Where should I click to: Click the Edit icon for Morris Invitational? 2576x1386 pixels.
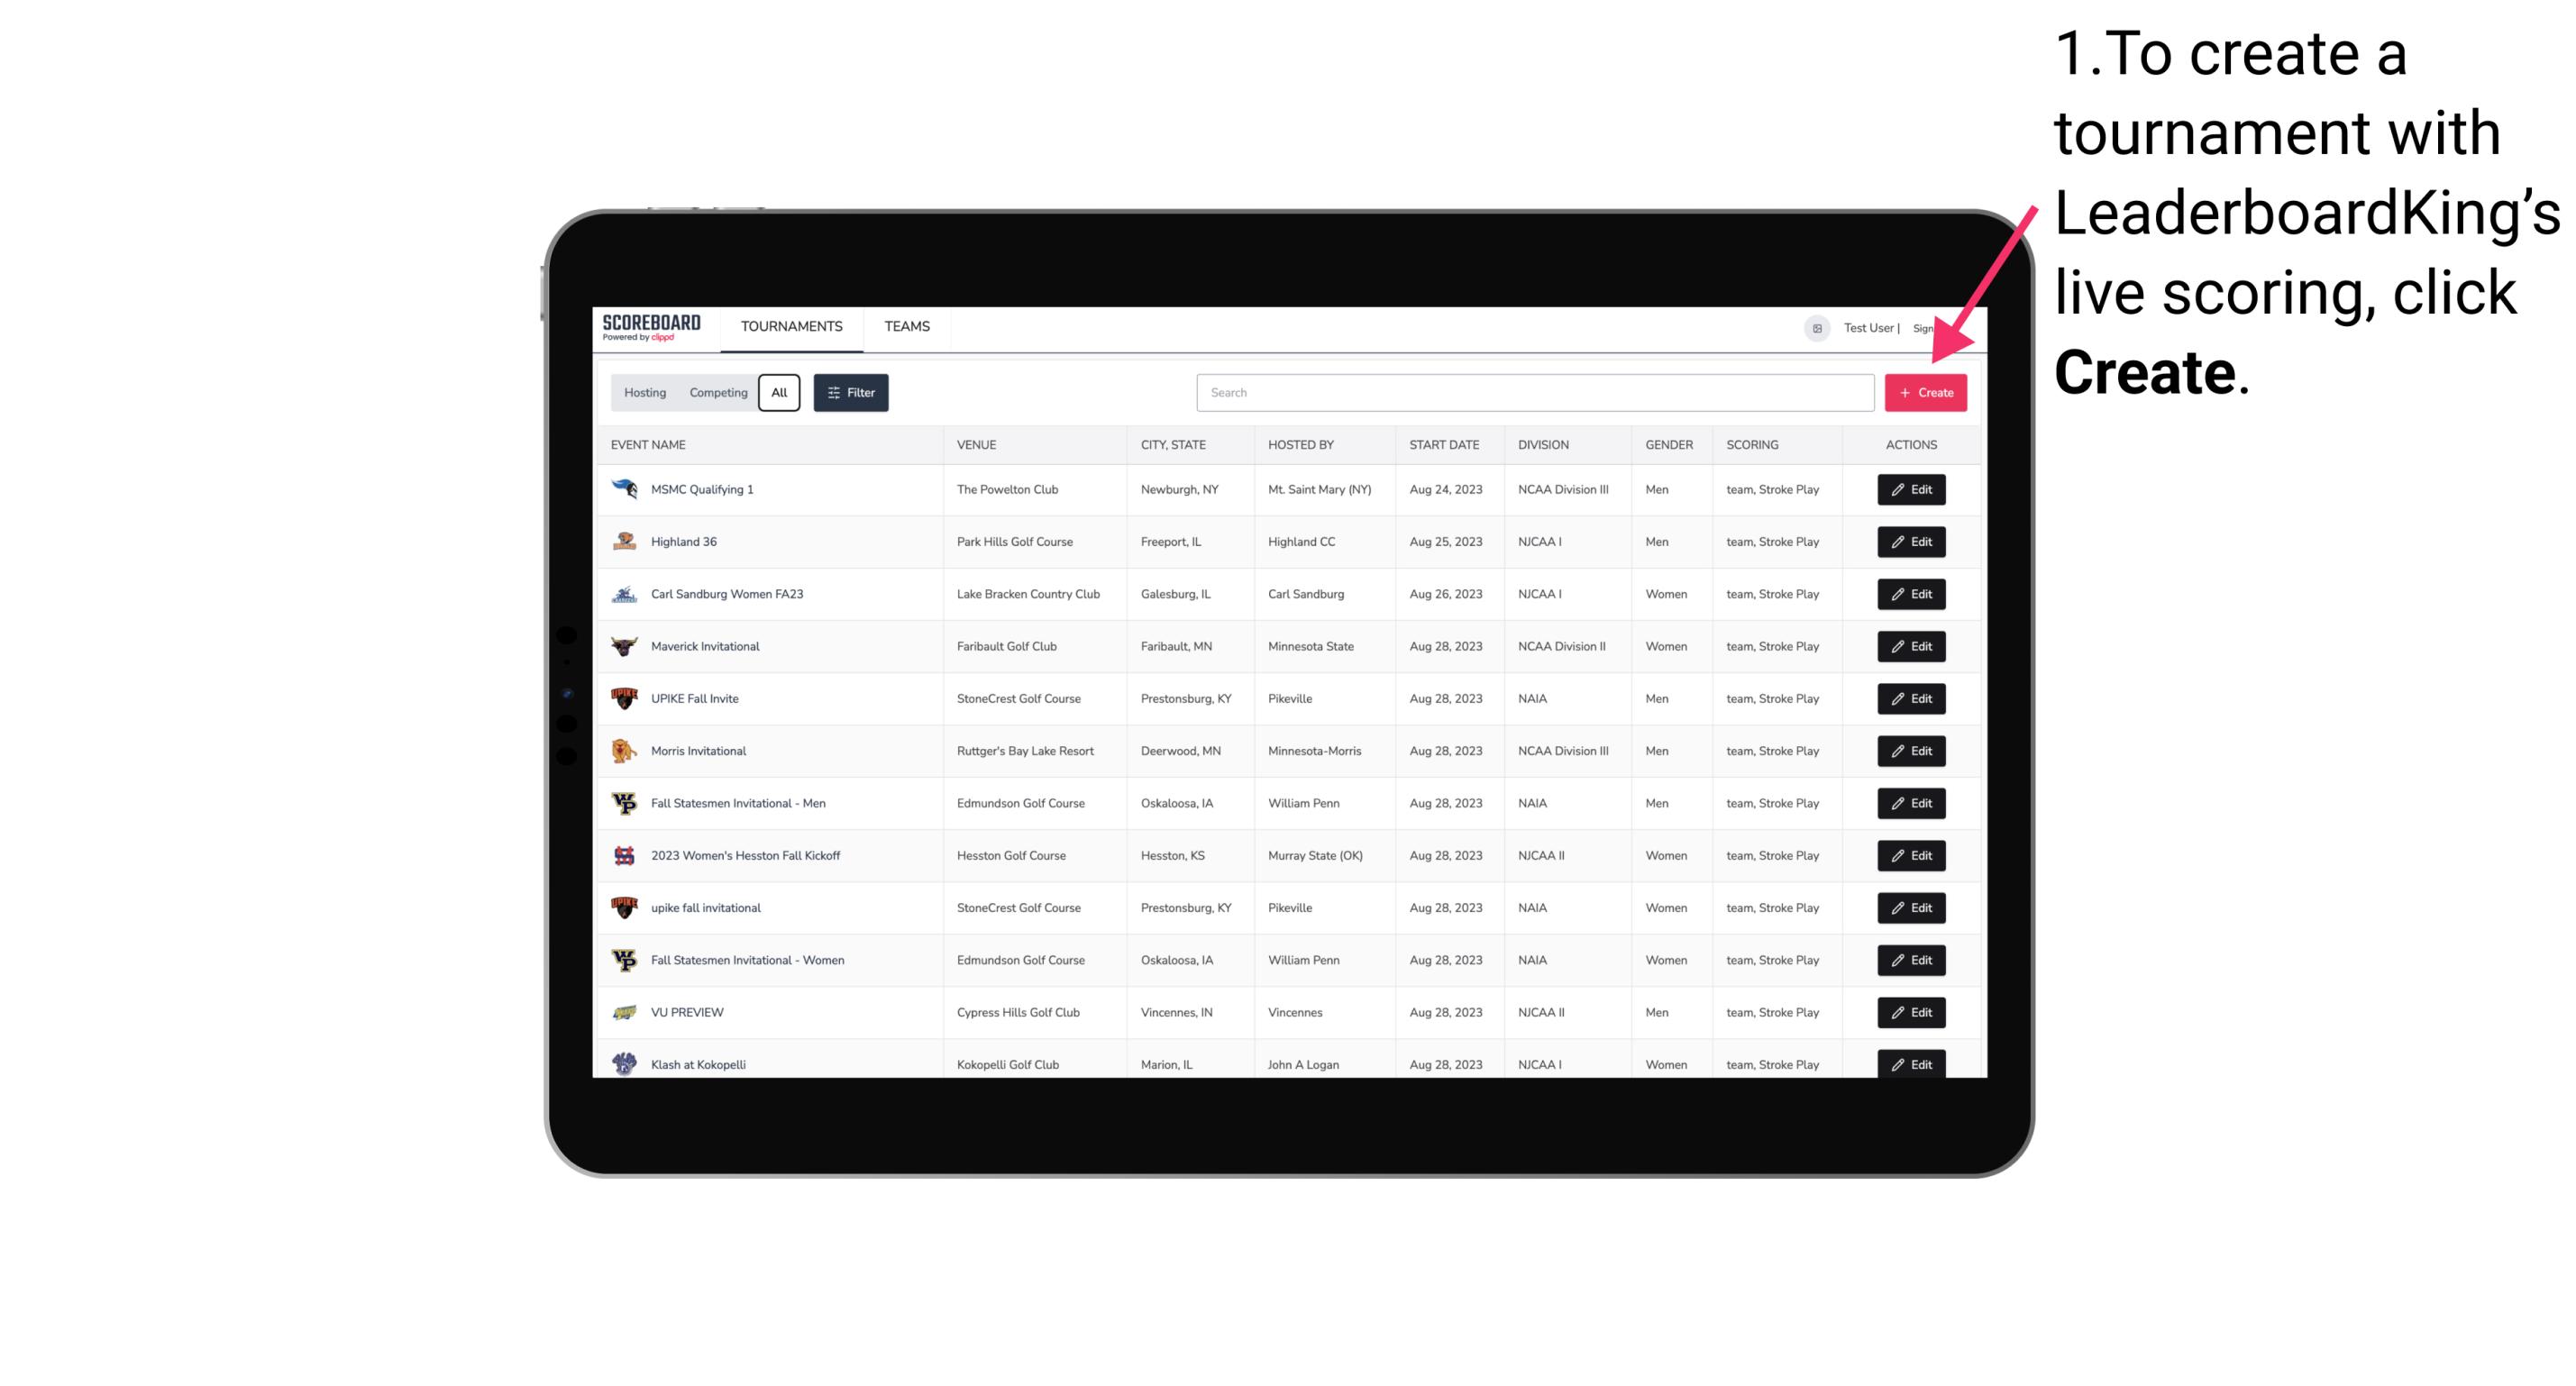tap(1908, 751)
